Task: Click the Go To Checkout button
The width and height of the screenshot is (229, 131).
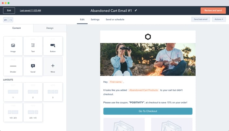Action: (148, 111)
